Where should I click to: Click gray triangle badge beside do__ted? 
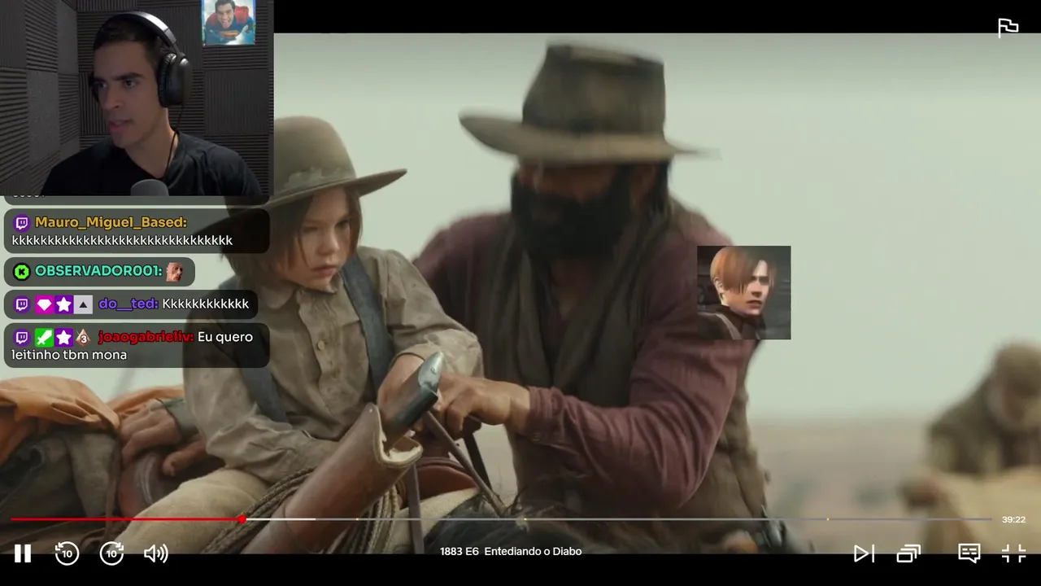click(x=84, y=304)
